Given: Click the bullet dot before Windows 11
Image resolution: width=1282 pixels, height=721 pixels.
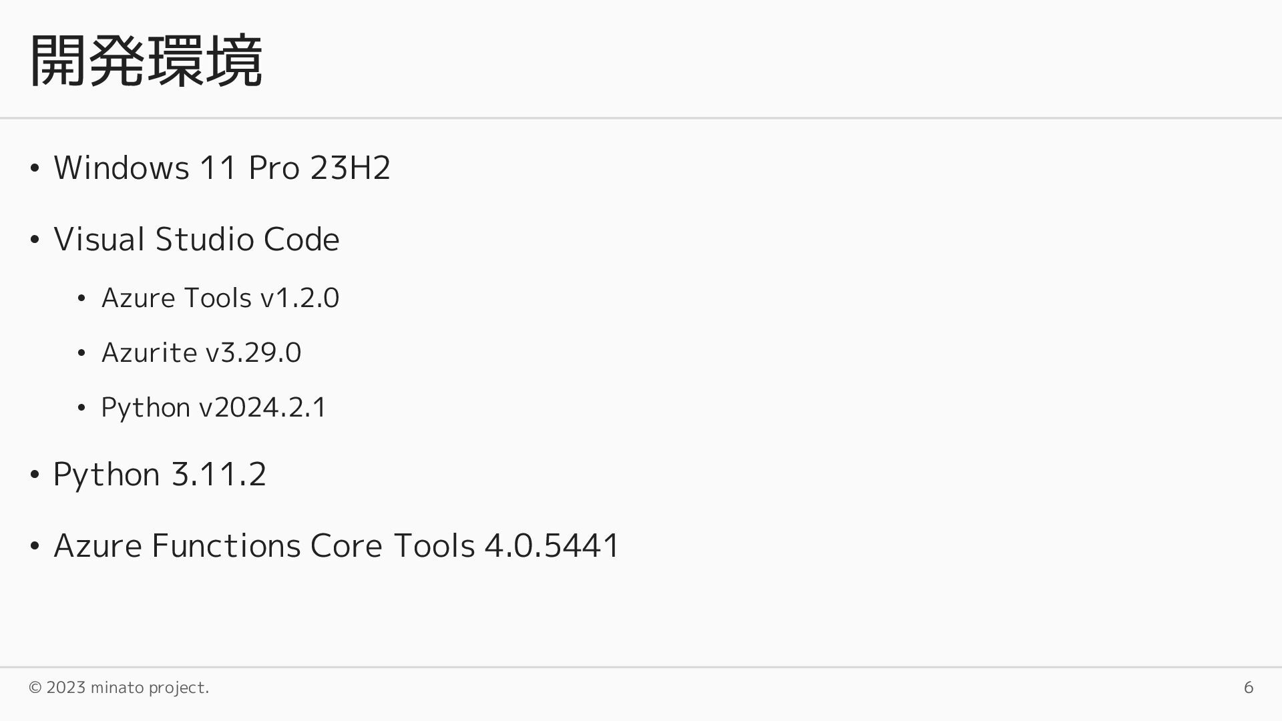Looking at the screenshot, I should point(35,168).
